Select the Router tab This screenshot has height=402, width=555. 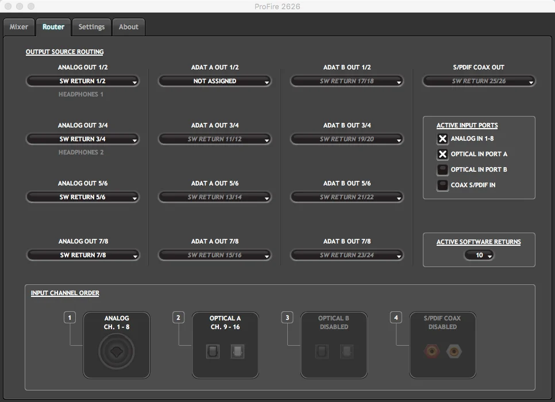tap(53, 27)
